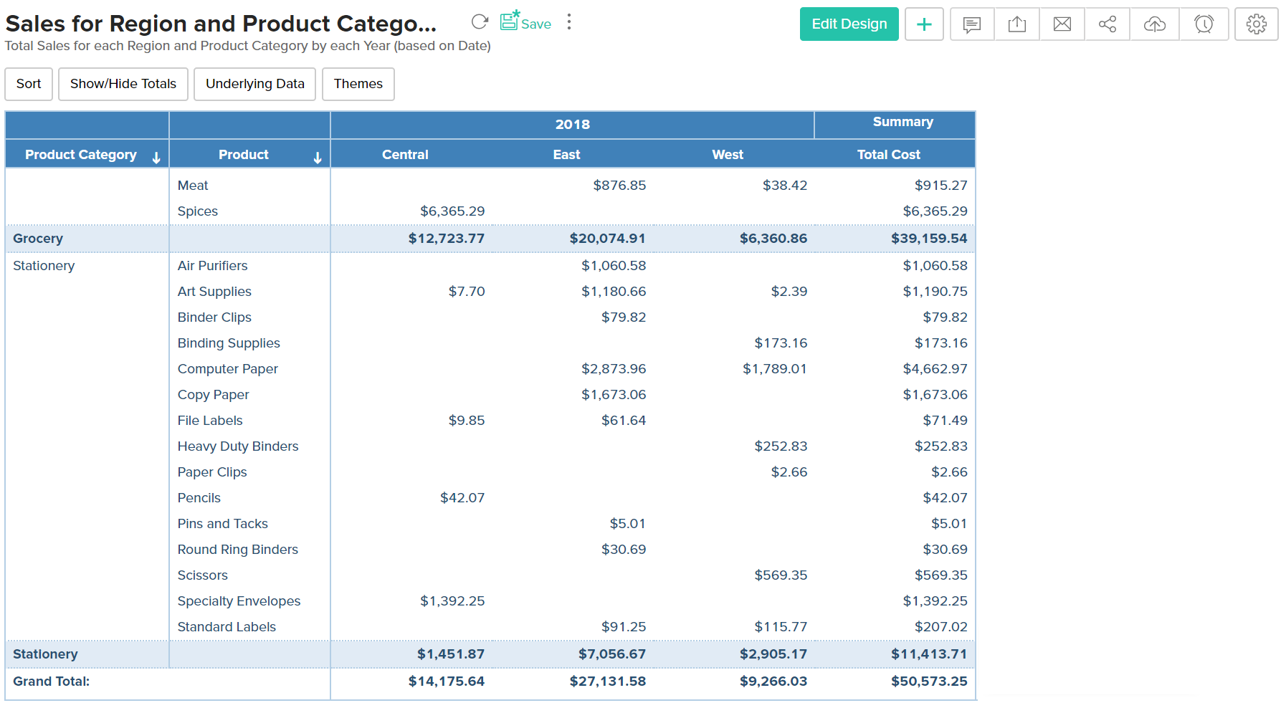Click the Sort button
Screen dimensions: 1286x708
click(29, 84)
